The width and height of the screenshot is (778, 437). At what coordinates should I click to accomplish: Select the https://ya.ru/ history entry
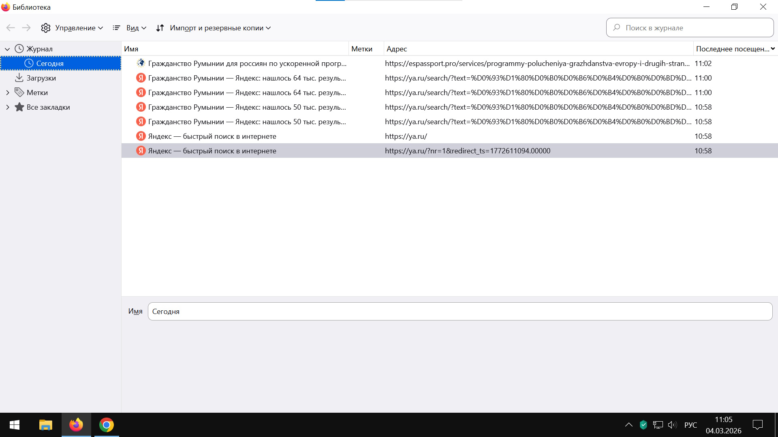(406, 136)
